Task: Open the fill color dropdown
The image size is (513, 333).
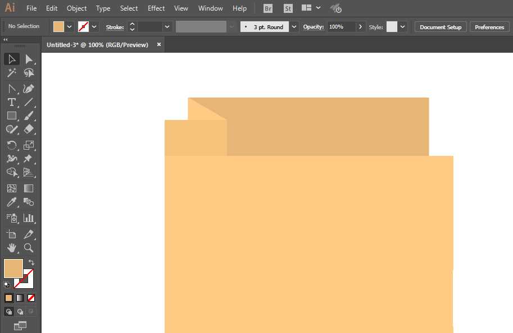Action: coord(70,27)
